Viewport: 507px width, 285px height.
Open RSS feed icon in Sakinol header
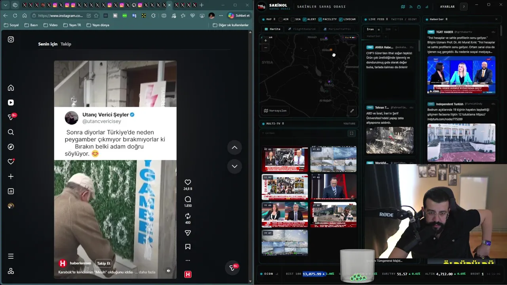coord(411,7)
